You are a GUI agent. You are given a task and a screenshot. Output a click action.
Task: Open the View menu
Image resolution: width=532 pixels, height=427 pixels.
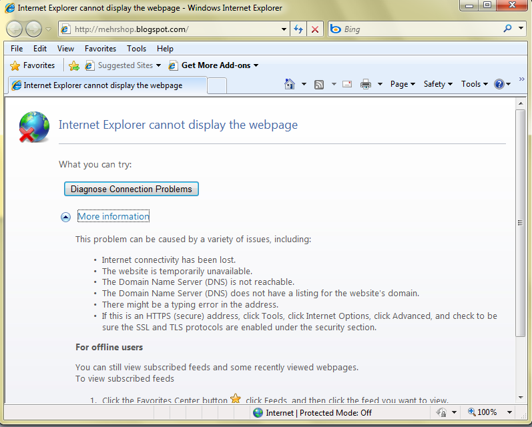pos(65,49)
